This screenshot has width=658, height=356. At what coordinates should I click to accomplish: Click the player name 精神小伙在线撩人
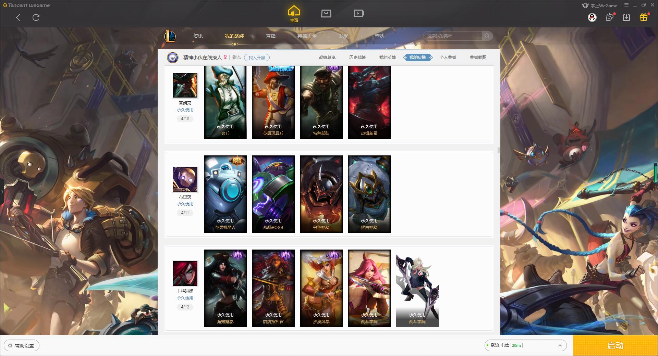[x=202, y=58]
